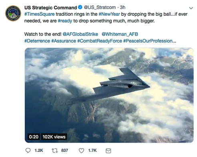Open the #TimesSquare hashtag
The width and height of the screenshot is (197, 157).
coord(39,14)
